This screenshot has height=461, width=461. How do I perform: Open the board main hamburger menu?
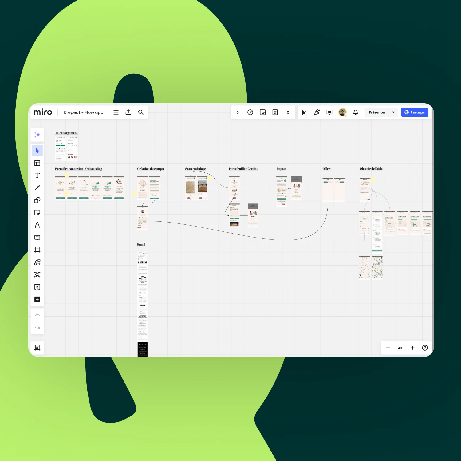click(x=116, y=112)
